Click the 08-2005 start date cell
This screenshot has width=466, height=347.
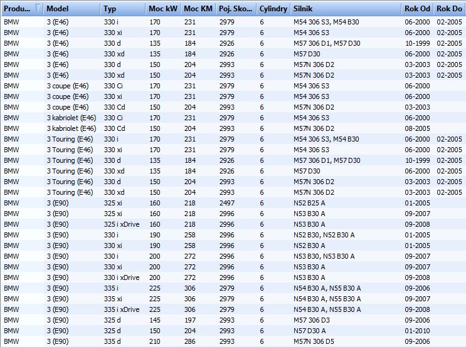(417, 128)
